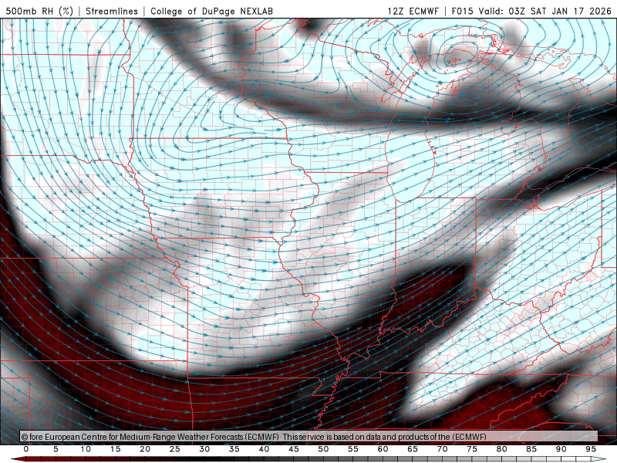This screenshot has width=617, height=463.
Task: Click the 'Streamlines' label in header
Action: [112, 11]
